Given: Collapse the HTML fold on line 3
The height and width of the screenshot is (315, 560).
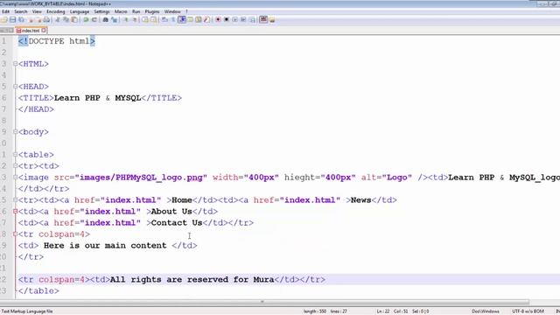Looking at the screenshot, I should point(15,64).
